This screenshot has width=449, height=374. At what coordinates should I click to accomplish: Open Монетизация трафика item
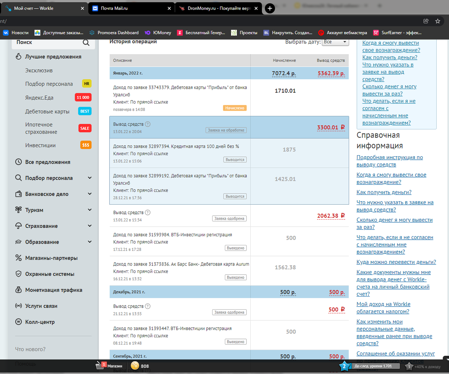pos(48,290)
